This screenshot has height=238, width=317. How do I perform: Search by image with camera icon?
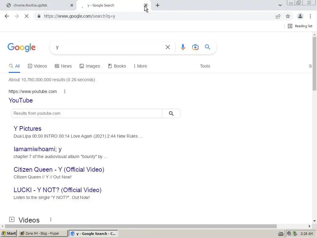195,47
